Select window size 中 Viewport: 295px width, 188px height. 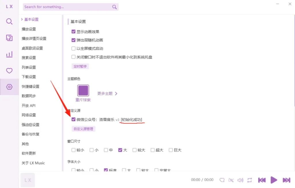106,150
